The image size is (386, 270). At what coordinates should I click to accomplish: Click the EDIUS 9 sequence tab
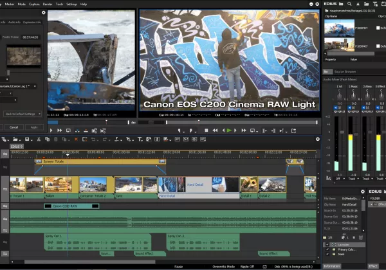tap(17, 147)
